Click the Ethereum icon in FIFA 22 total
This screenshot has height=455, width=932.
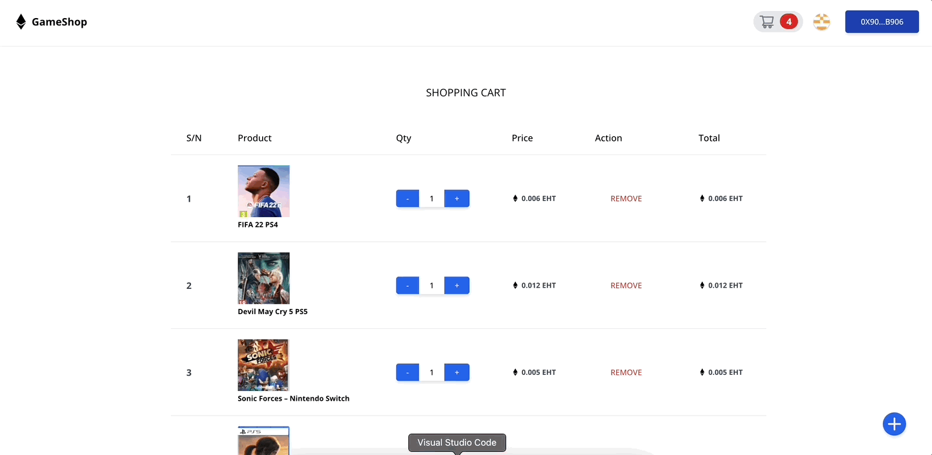tap(702, 198)
